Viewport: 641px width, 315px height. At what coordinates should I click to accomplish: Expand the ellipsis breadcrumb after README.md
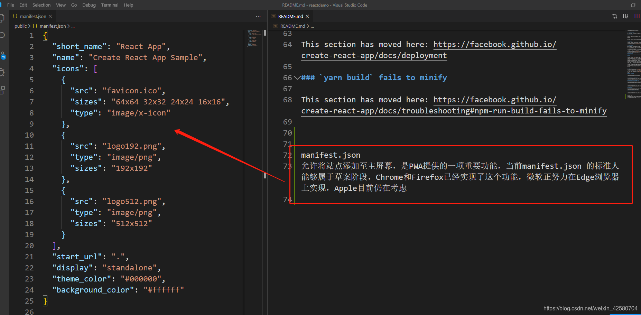click(313, 26)
